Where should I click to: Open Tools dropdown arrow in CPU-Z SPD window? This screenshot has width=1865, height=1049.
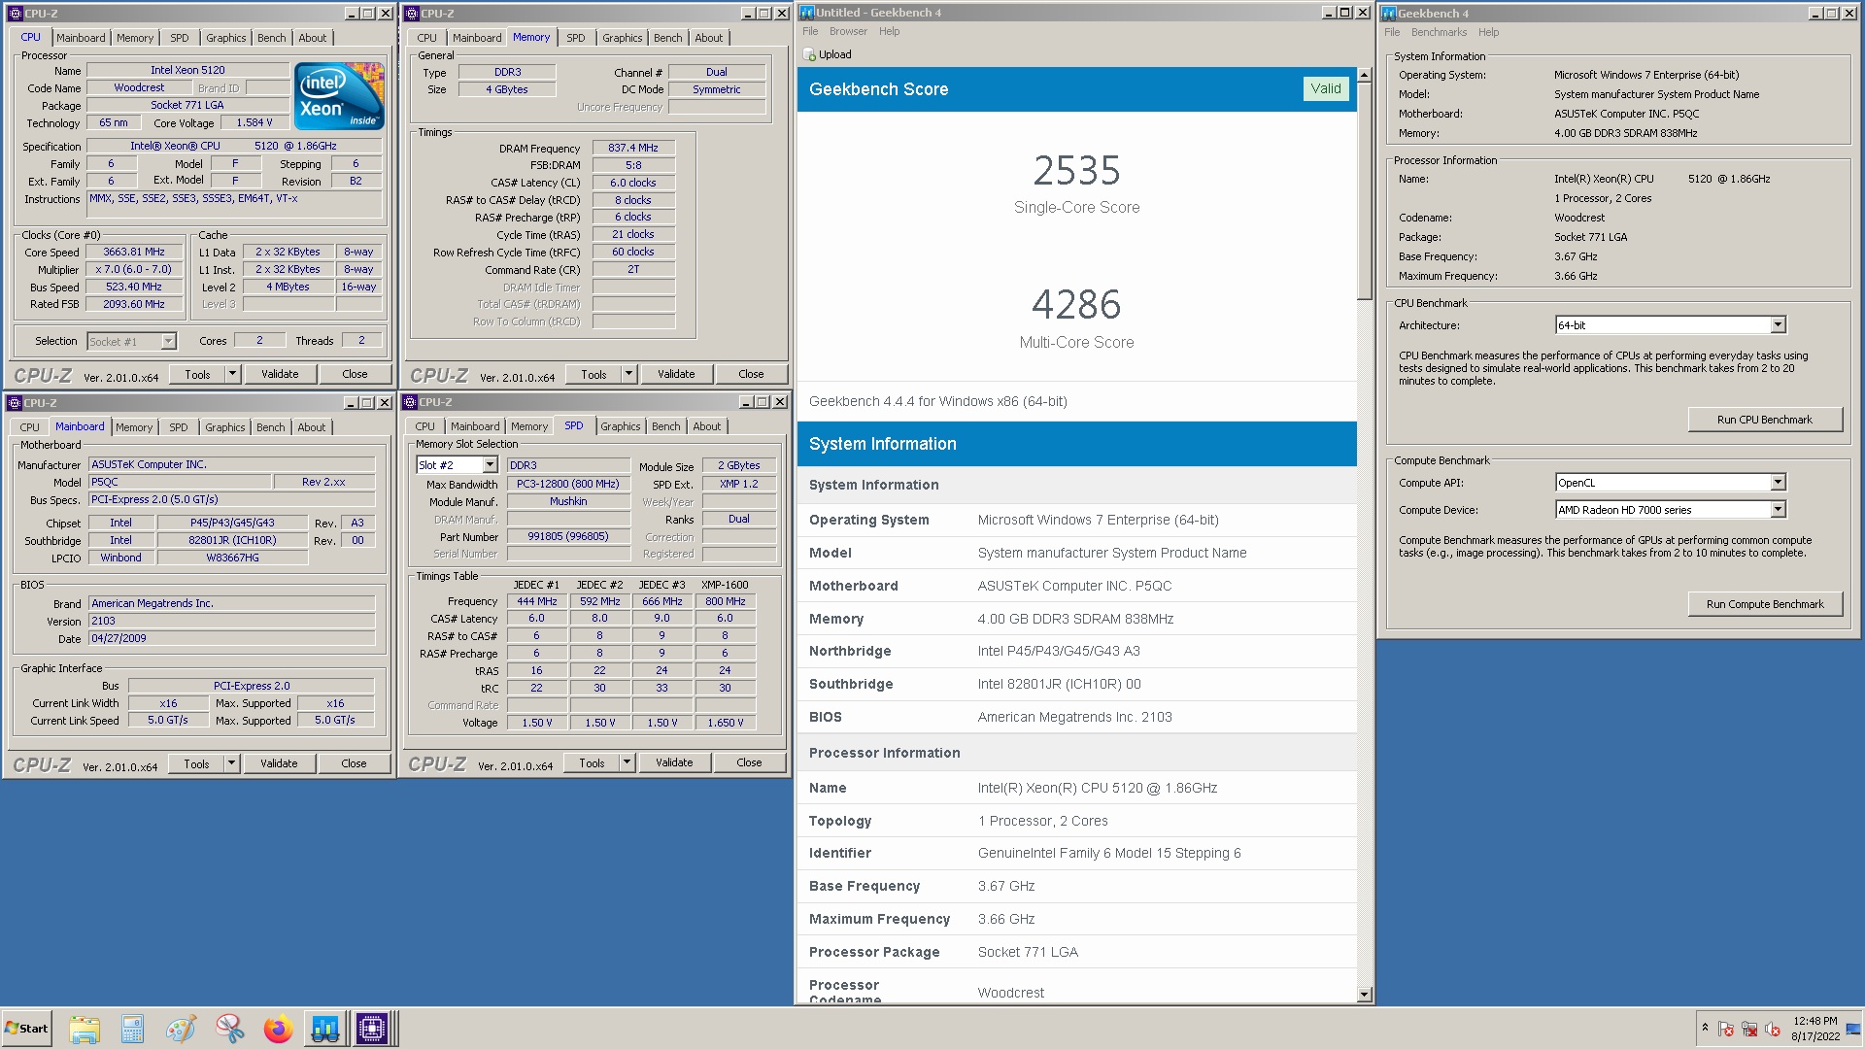(627, 762)
